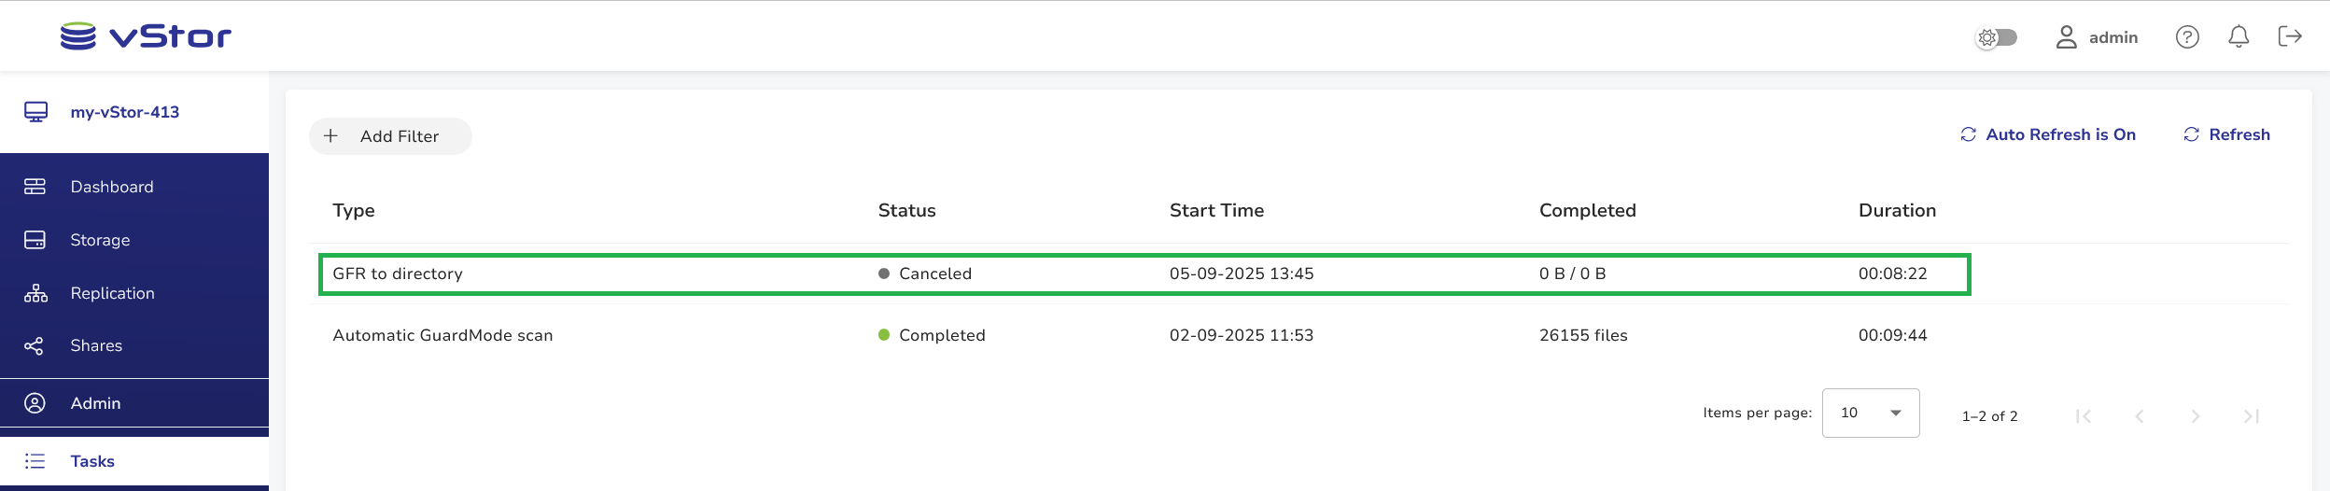Open the Items per page dropdown
The height and width of the screenshot is (491, 2330).
(1870, 413)
